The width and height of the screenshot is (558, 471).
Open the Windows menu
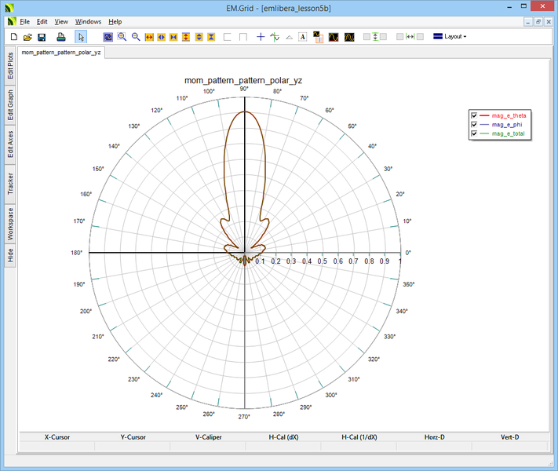[88, 21]
